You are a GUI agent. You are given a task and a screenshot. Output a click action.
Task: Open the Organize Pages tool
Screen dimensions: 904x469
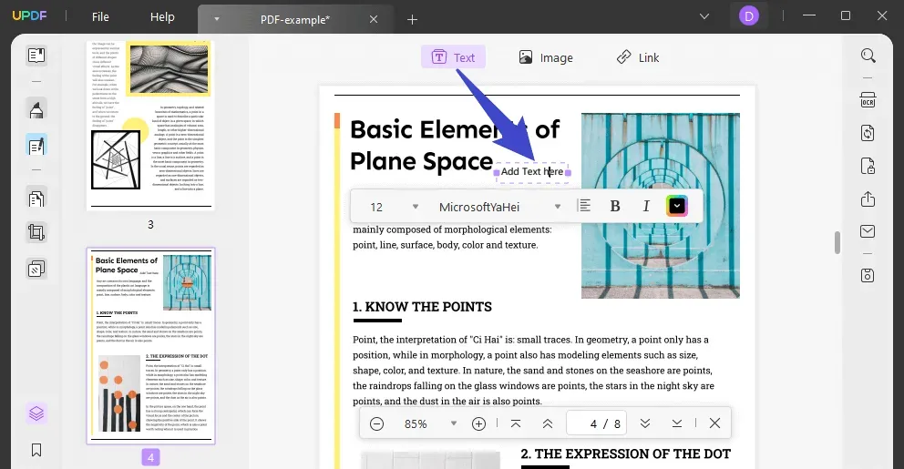click(x=36, y=199)
